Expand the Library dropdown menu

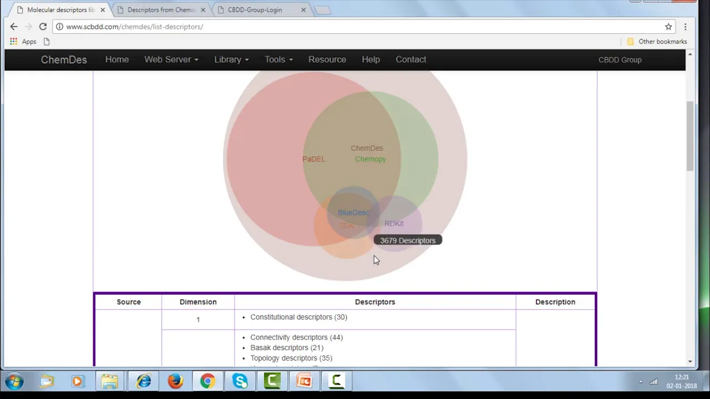(x=231, y=59)
